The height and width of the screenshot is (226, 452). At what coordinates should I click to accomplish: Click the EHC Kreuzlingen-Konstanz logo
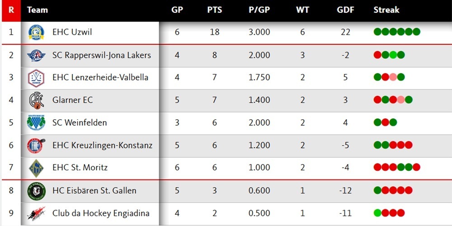click(x=36, y=145)
